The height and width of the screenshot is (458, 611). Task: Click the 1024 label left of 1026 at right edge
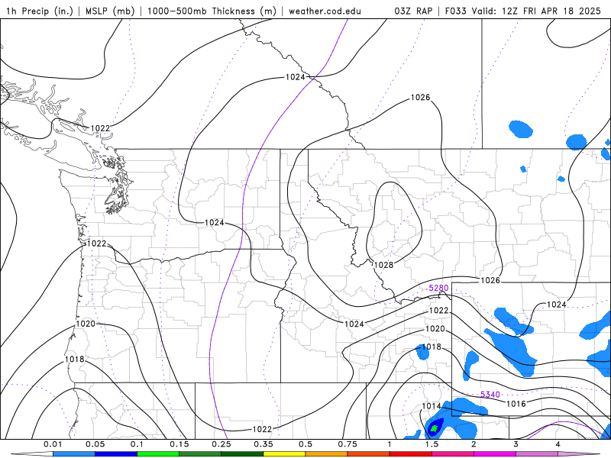pyautogui.click(x=557, y=305)
